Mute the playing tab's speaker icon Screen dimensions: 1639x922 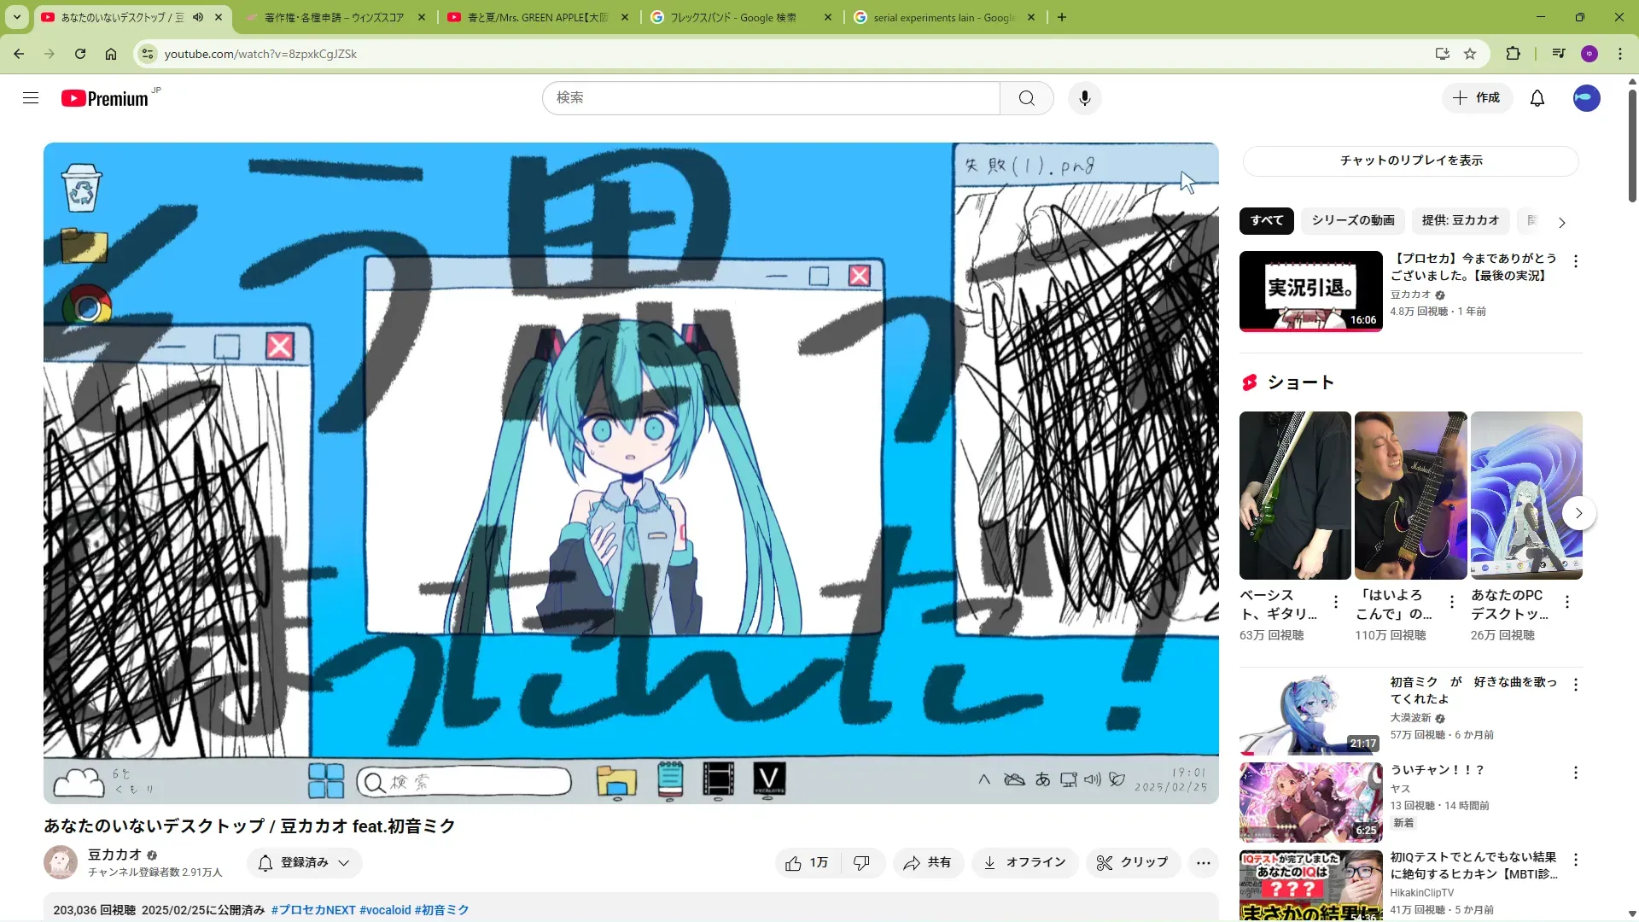point(198,17)
